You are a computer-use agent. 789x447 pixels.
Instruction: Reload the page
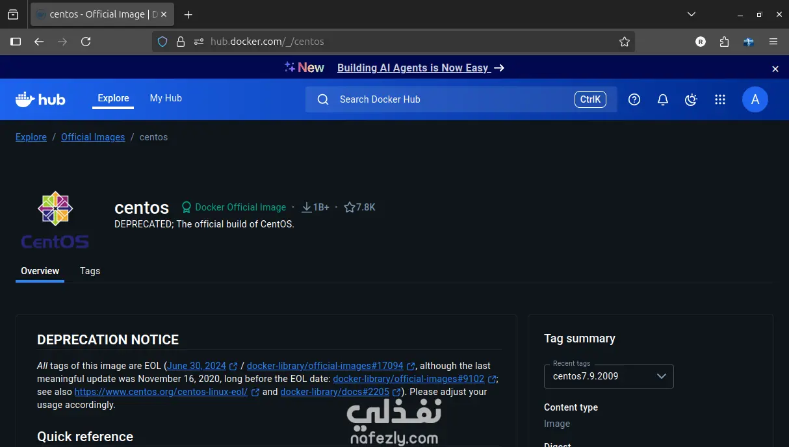(x=86, y=42)
